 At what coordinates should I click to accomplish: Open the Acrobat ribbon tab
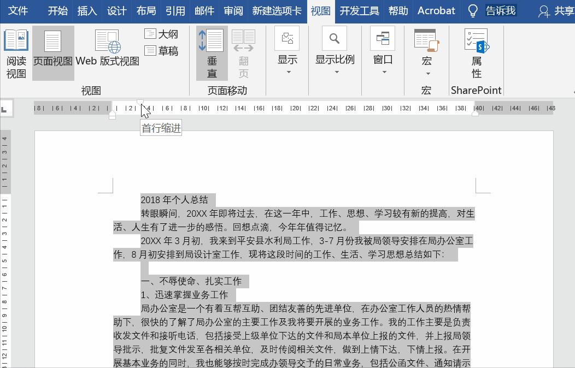point(436,10)
